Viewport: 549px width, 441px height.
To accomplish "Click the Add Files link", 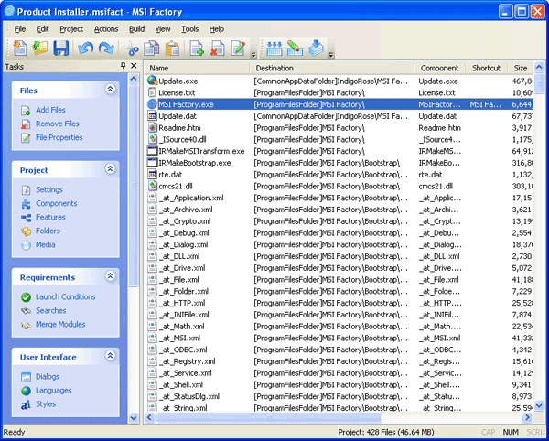I will 50,110.
